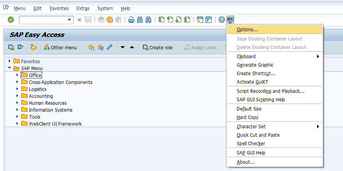343x171 pixels.
Task: Click the Cancel icon with x
Action: click(x=118, y=20)
